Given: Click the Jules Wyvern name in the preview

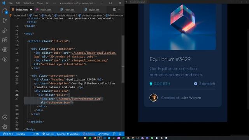Looking at the screenshot, I should coord(191,98).
